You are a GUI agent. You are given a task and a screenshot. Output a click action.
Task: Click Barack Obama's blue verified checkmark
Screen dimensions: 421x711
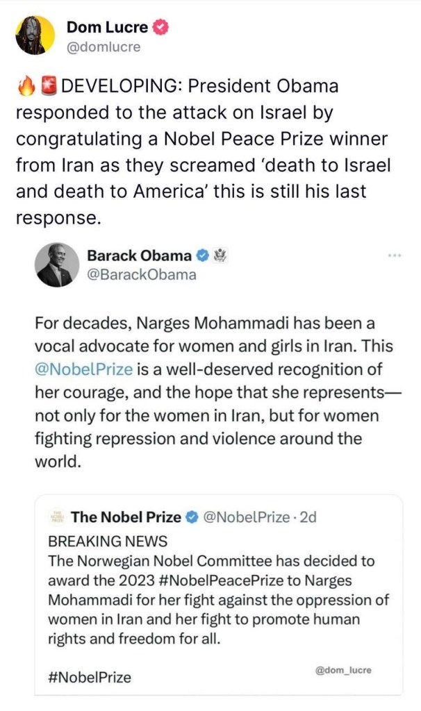click(x=202, y=256)
